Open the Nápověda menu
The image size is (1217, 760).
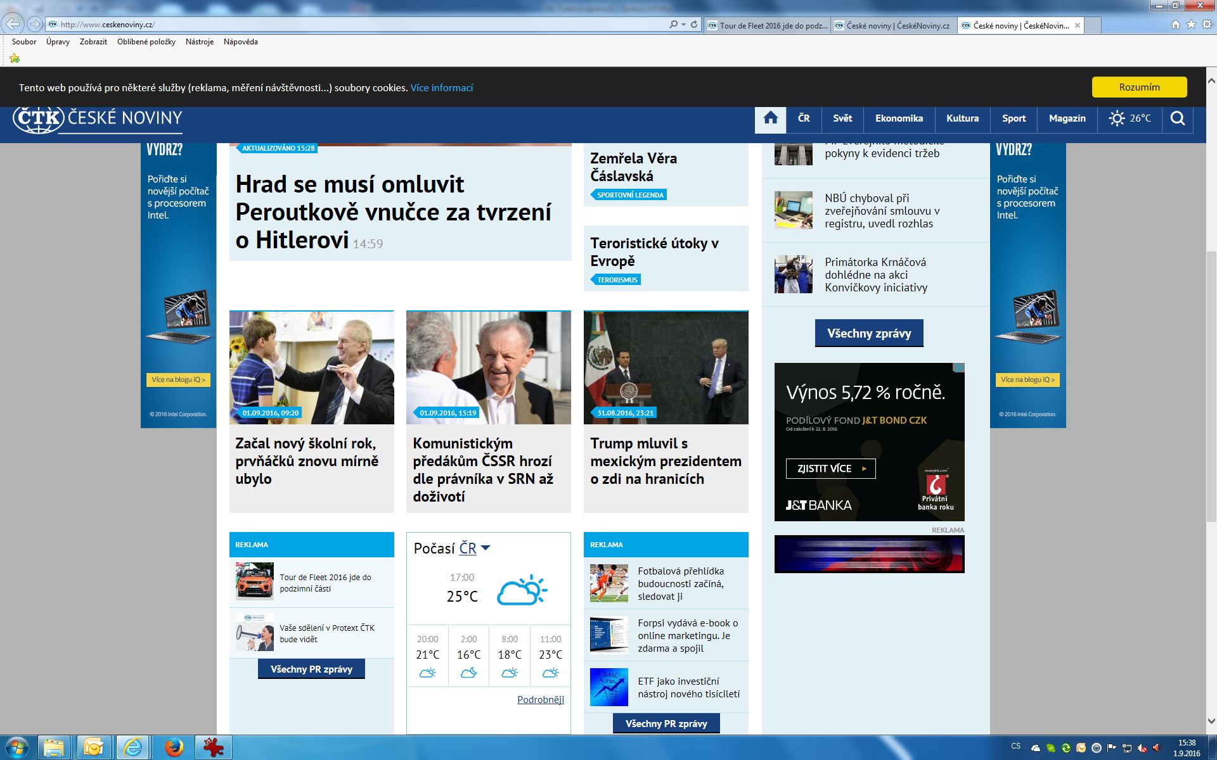241,42
